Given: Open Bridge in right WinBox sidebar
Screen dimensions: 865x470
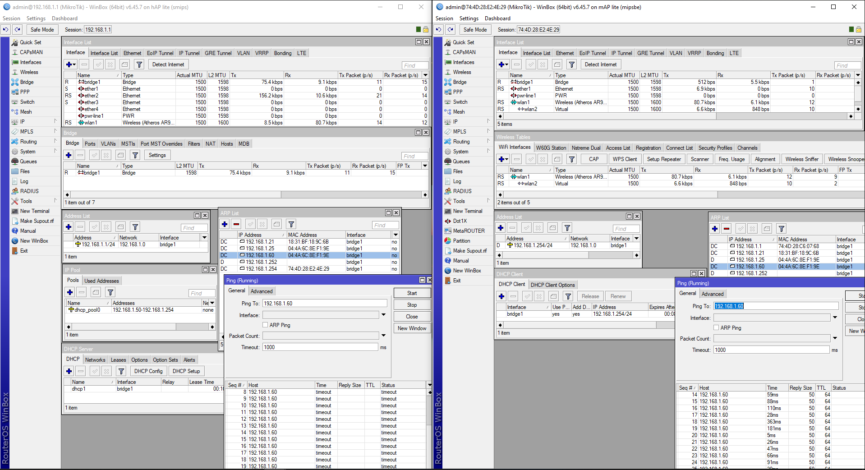Looking at the screenshot, I should 460,82.
